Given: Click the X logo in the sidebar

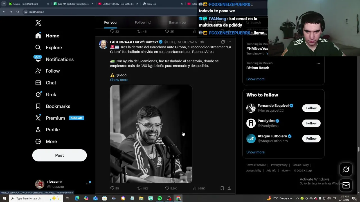Looking at the screenshot, I should [38, 23].
